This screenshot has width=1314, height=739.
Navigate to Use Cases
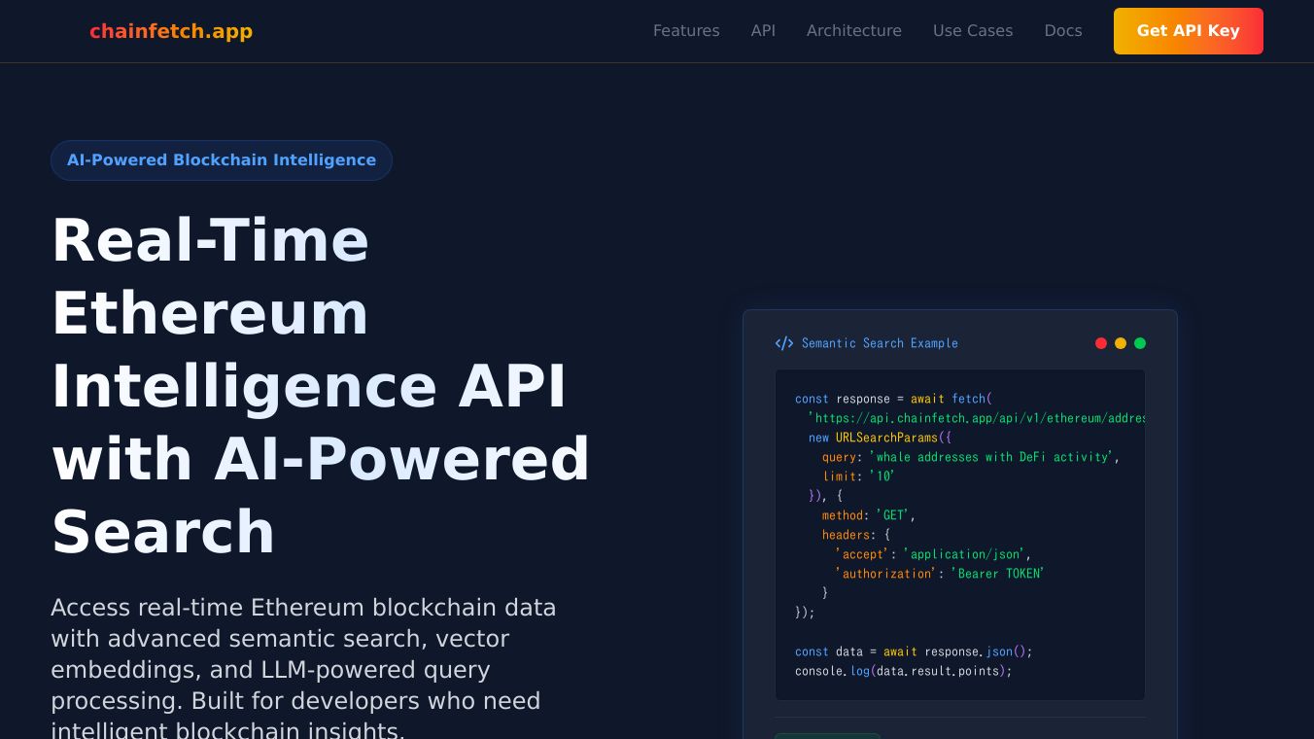coord(973,31)
